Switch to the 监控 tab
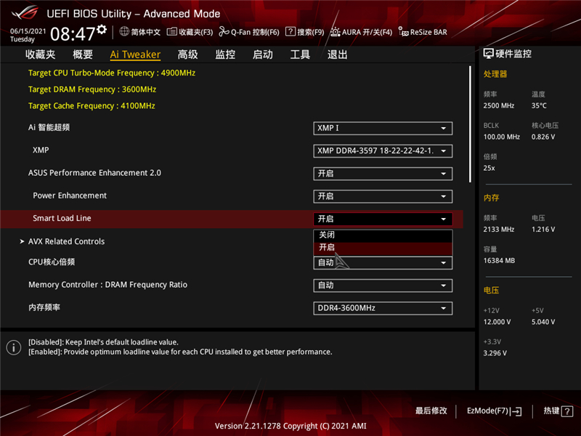This screenshot has width=581, height=436. 225,54
